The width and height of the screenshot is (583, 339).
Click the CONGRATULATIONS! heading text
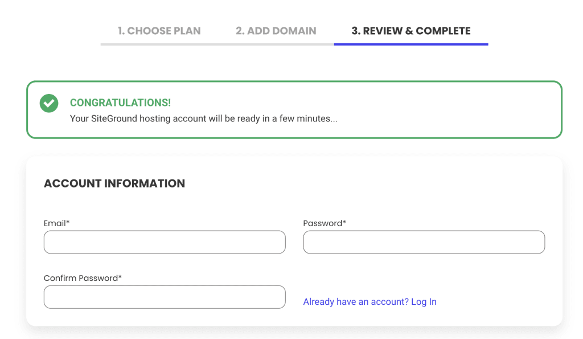(120, 103)
